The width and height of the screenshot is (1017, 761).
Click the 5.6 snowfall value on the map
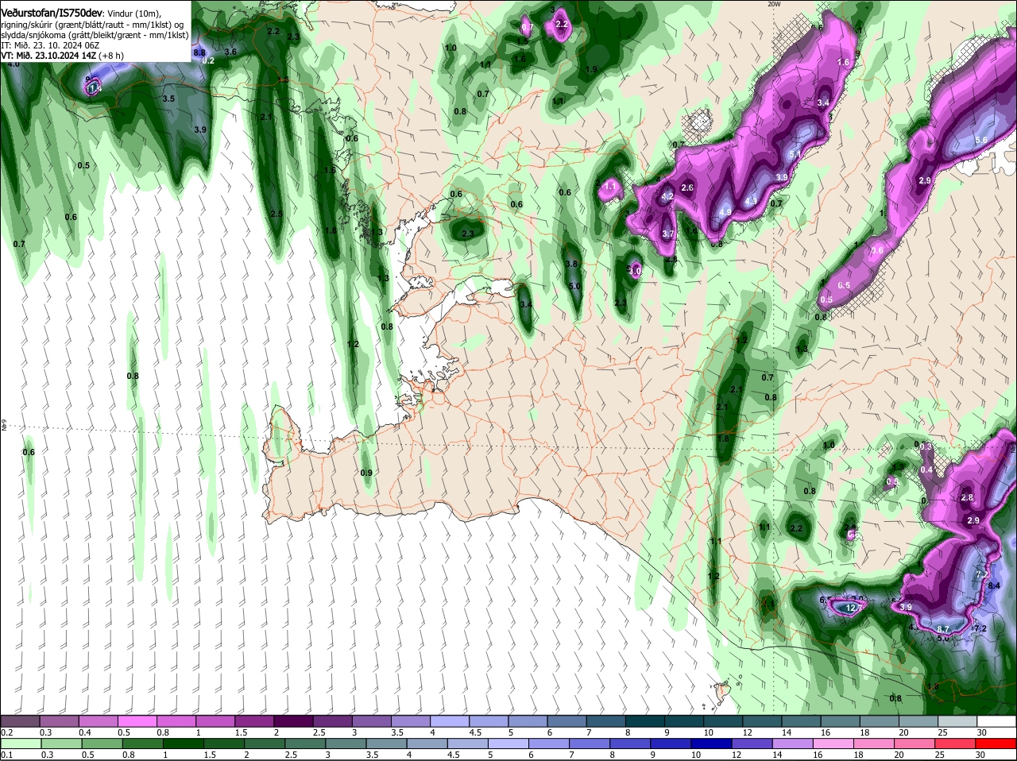[x=980, y=140]
